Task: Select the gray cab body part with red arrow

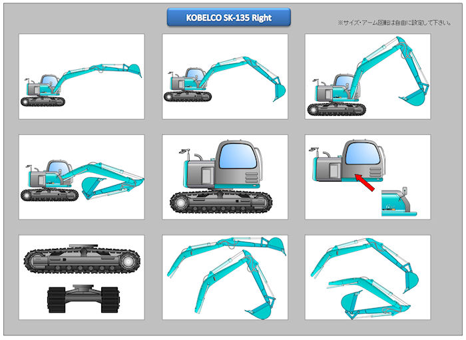Action: point(349,161)
